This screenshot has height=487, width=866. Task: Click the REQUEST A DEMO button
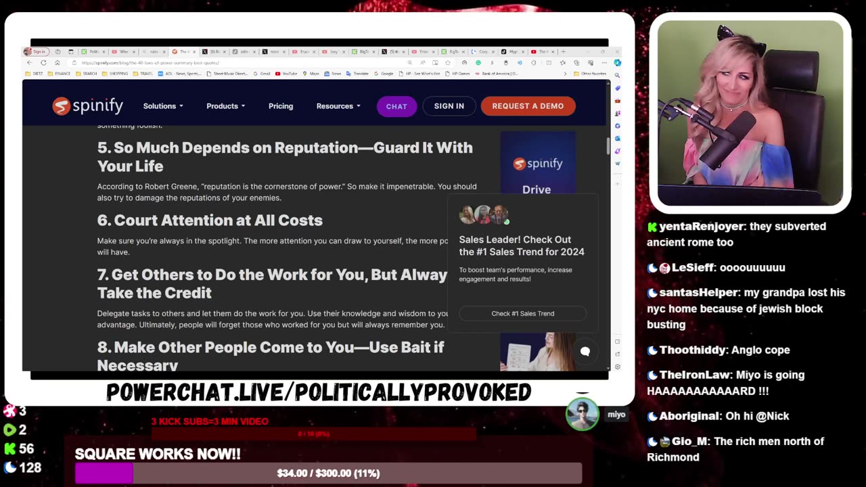click(x=528, y=106)
